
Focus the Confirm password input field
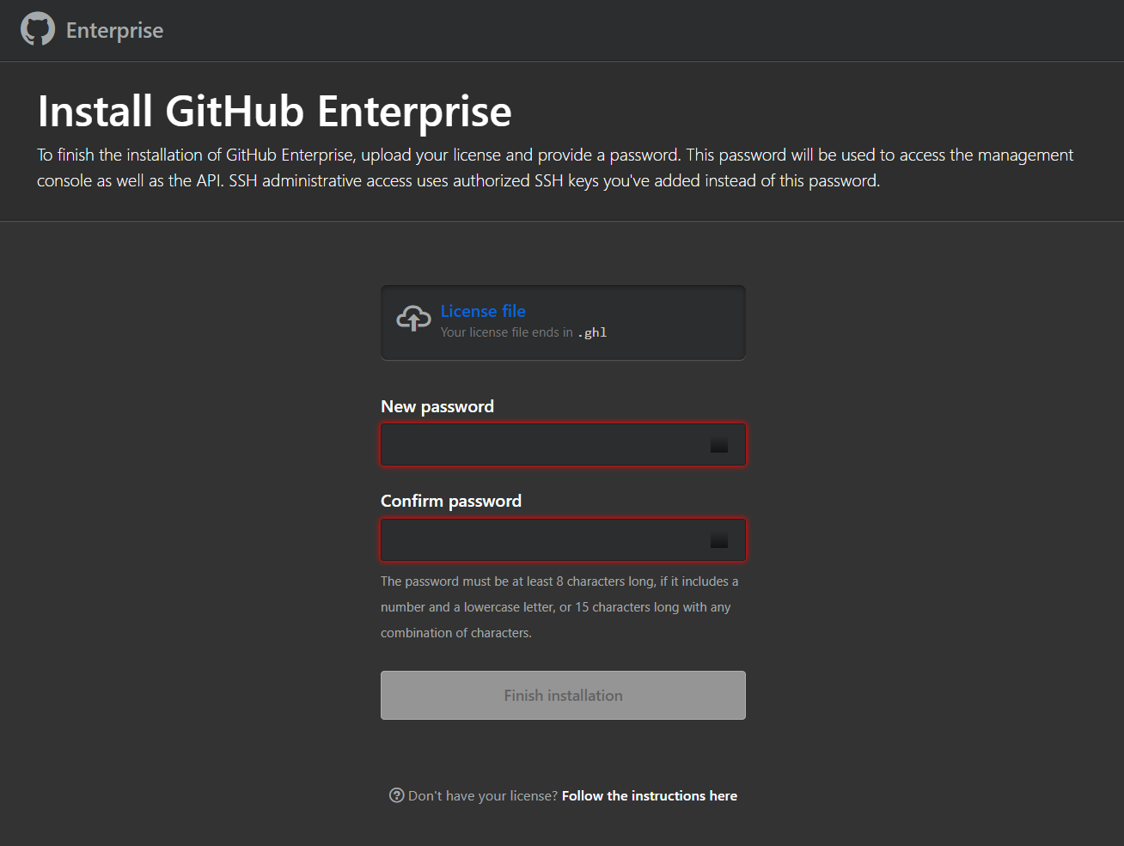(x=563, y=539)
